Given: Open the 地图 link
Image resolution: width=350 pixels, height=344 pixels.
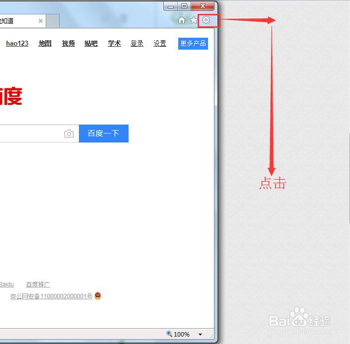Looking at the screenshot, I should click(x=45, y=43).
